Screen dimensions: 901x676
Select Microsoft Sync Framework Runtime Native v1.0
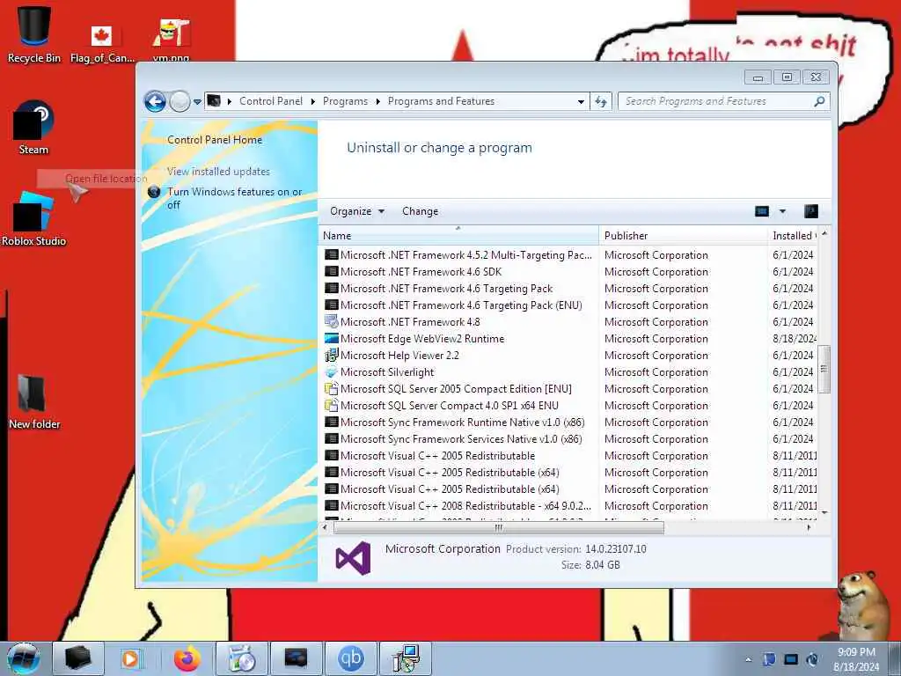point(569,422)
